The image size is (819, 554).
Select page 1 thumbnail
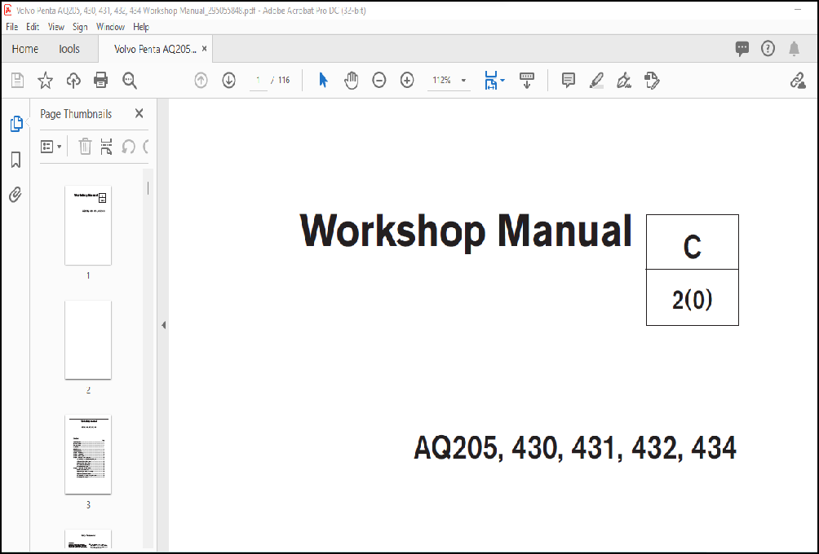[88, 226]
